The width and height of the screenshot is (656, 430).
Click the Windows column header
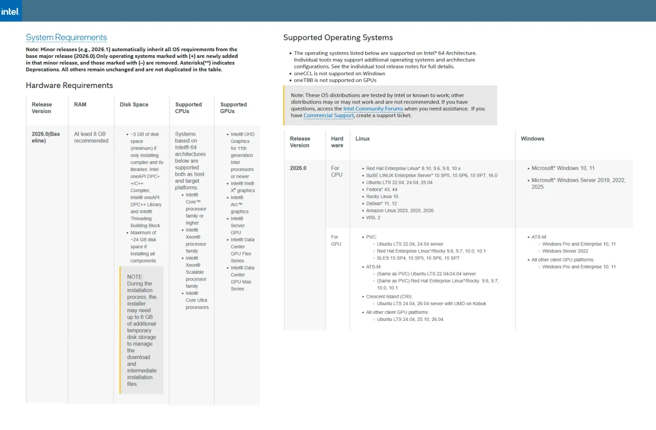coord(532,139)
